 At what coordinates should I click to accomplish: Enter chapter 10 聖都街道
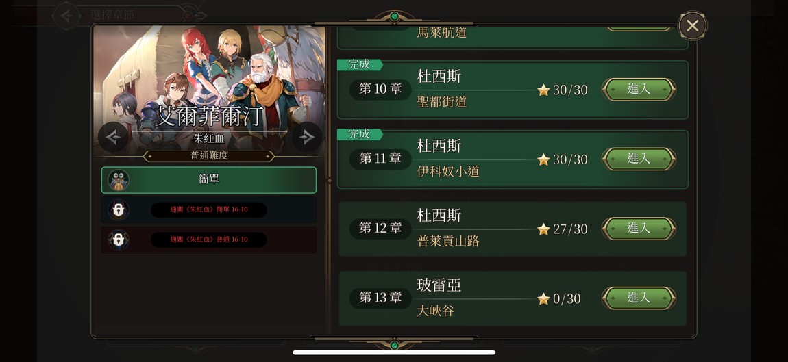(x=639, y=90)
